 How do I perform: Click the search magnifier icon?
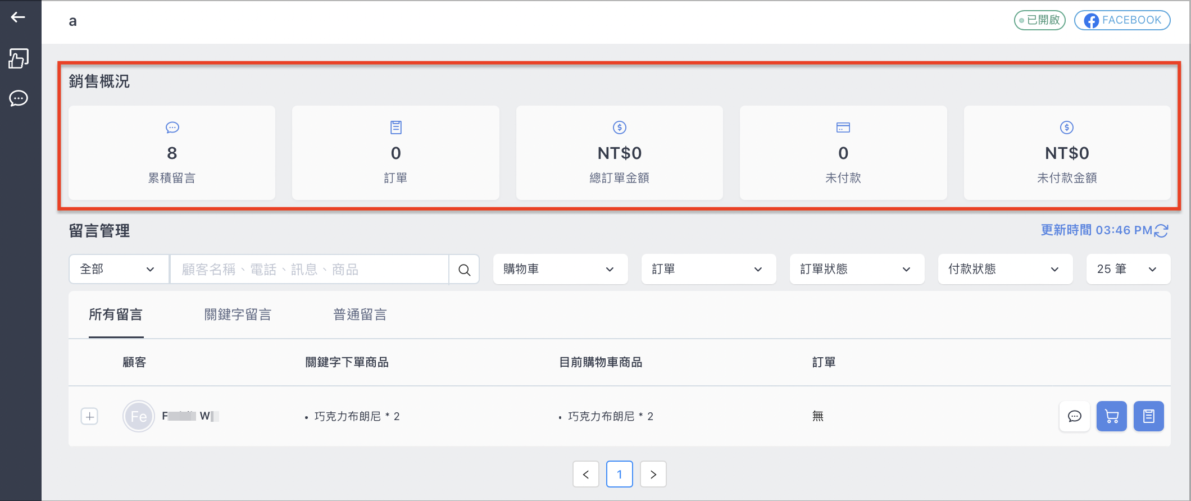point(464,270)
